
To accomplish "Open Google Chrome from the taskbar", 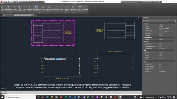I will pos(106,97).
